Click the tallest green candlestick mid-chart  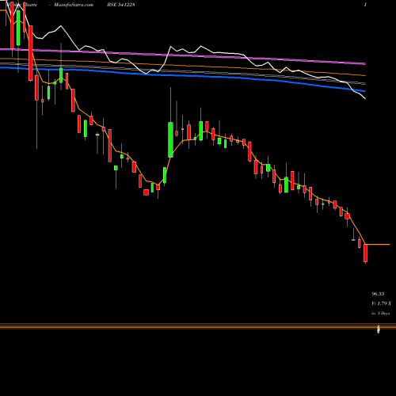(x=170, y=139)
